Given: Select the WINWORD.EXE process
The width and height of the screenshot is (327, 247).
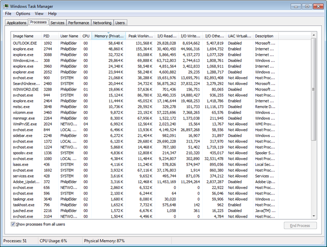Looking at the screenshot, I should click(x=144, y=90).
